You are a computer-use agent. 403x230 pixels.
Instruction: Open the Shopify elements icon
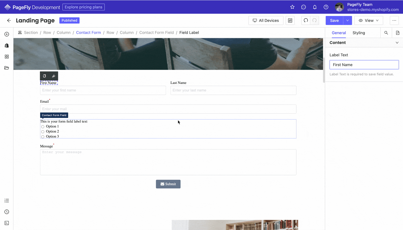(x=7, y=45)
